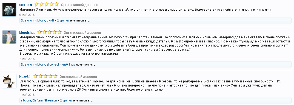Click the '7 май 2016' review date
Screen dimensions: 294x105
click(27, 59)
